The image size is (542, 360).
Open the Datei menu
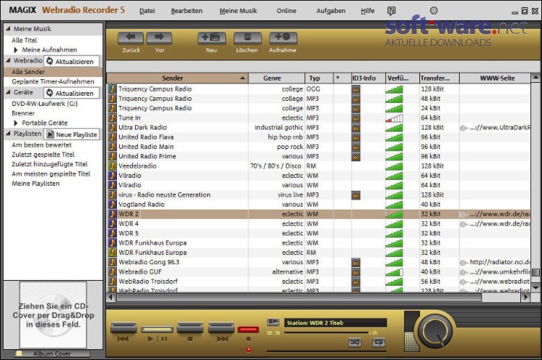click(147, 11)
